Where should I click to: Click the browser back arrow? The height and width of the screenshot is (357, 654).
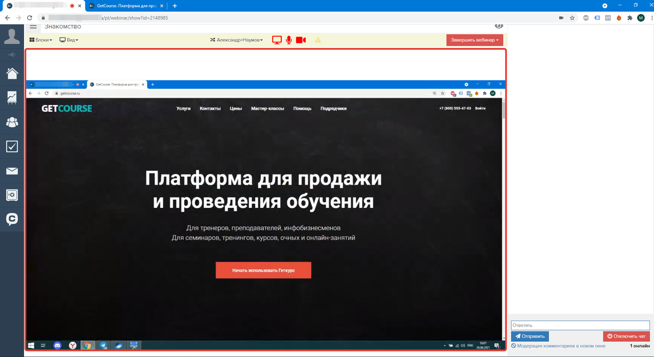7,18
